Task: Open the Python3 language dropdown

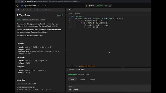Action: [x=70, y=13]
